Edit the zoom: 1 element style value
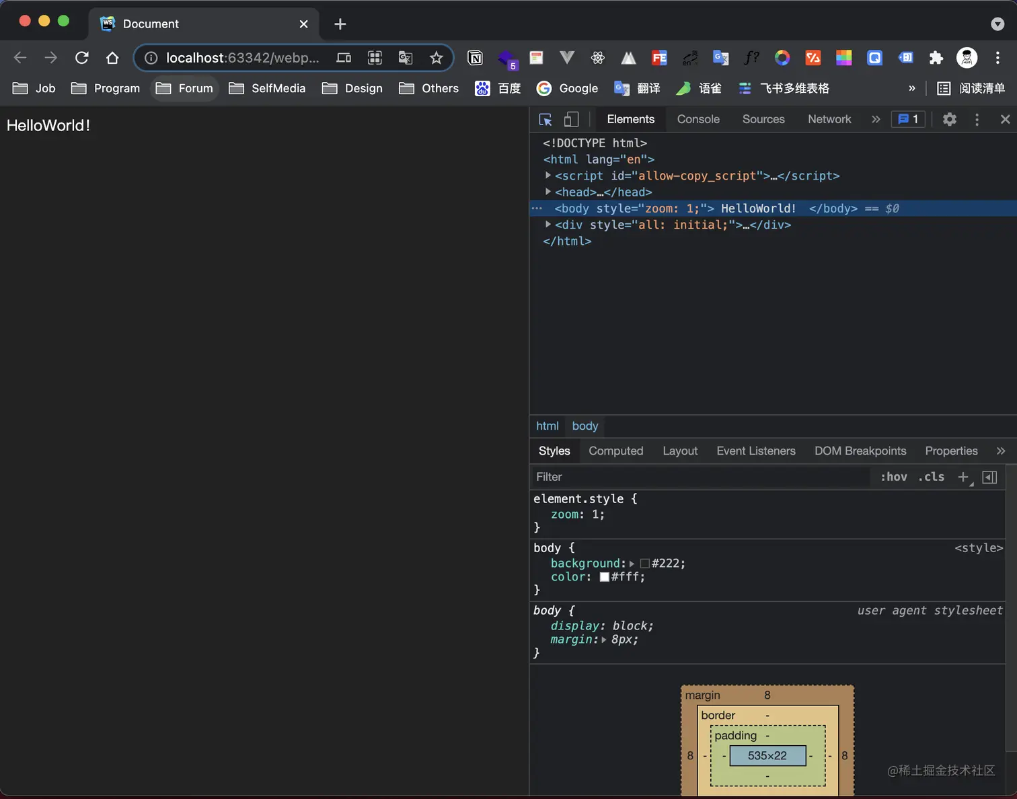This screenshot has width=1017, height=799. 595,515
